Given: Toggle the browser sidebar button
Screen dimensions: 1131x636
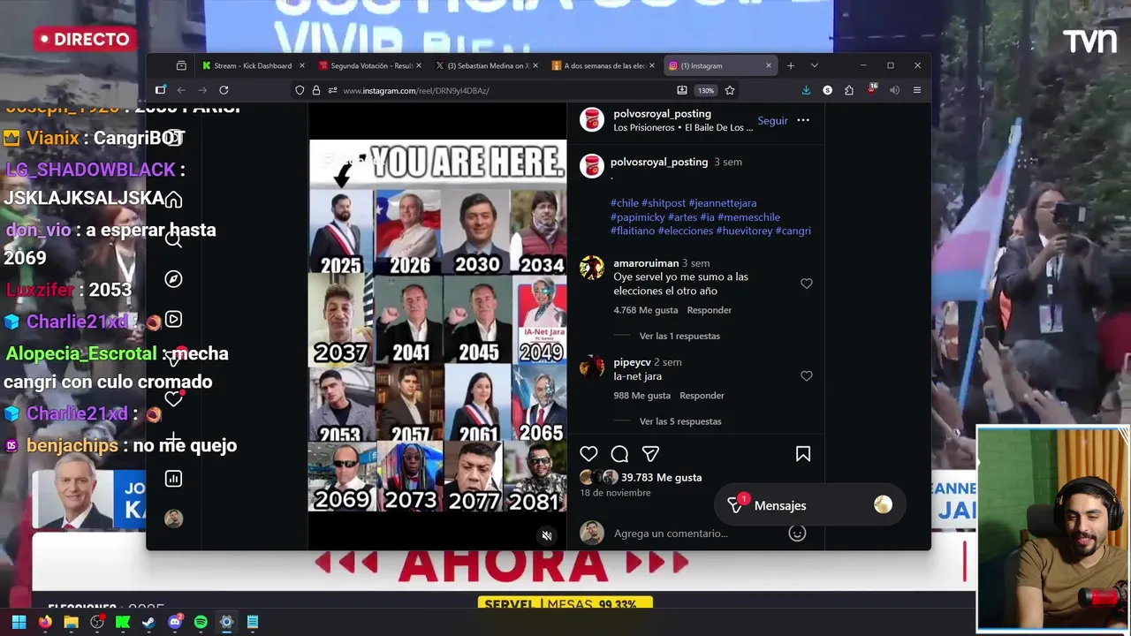Looking at the screenshot, I should pos(160,90).
